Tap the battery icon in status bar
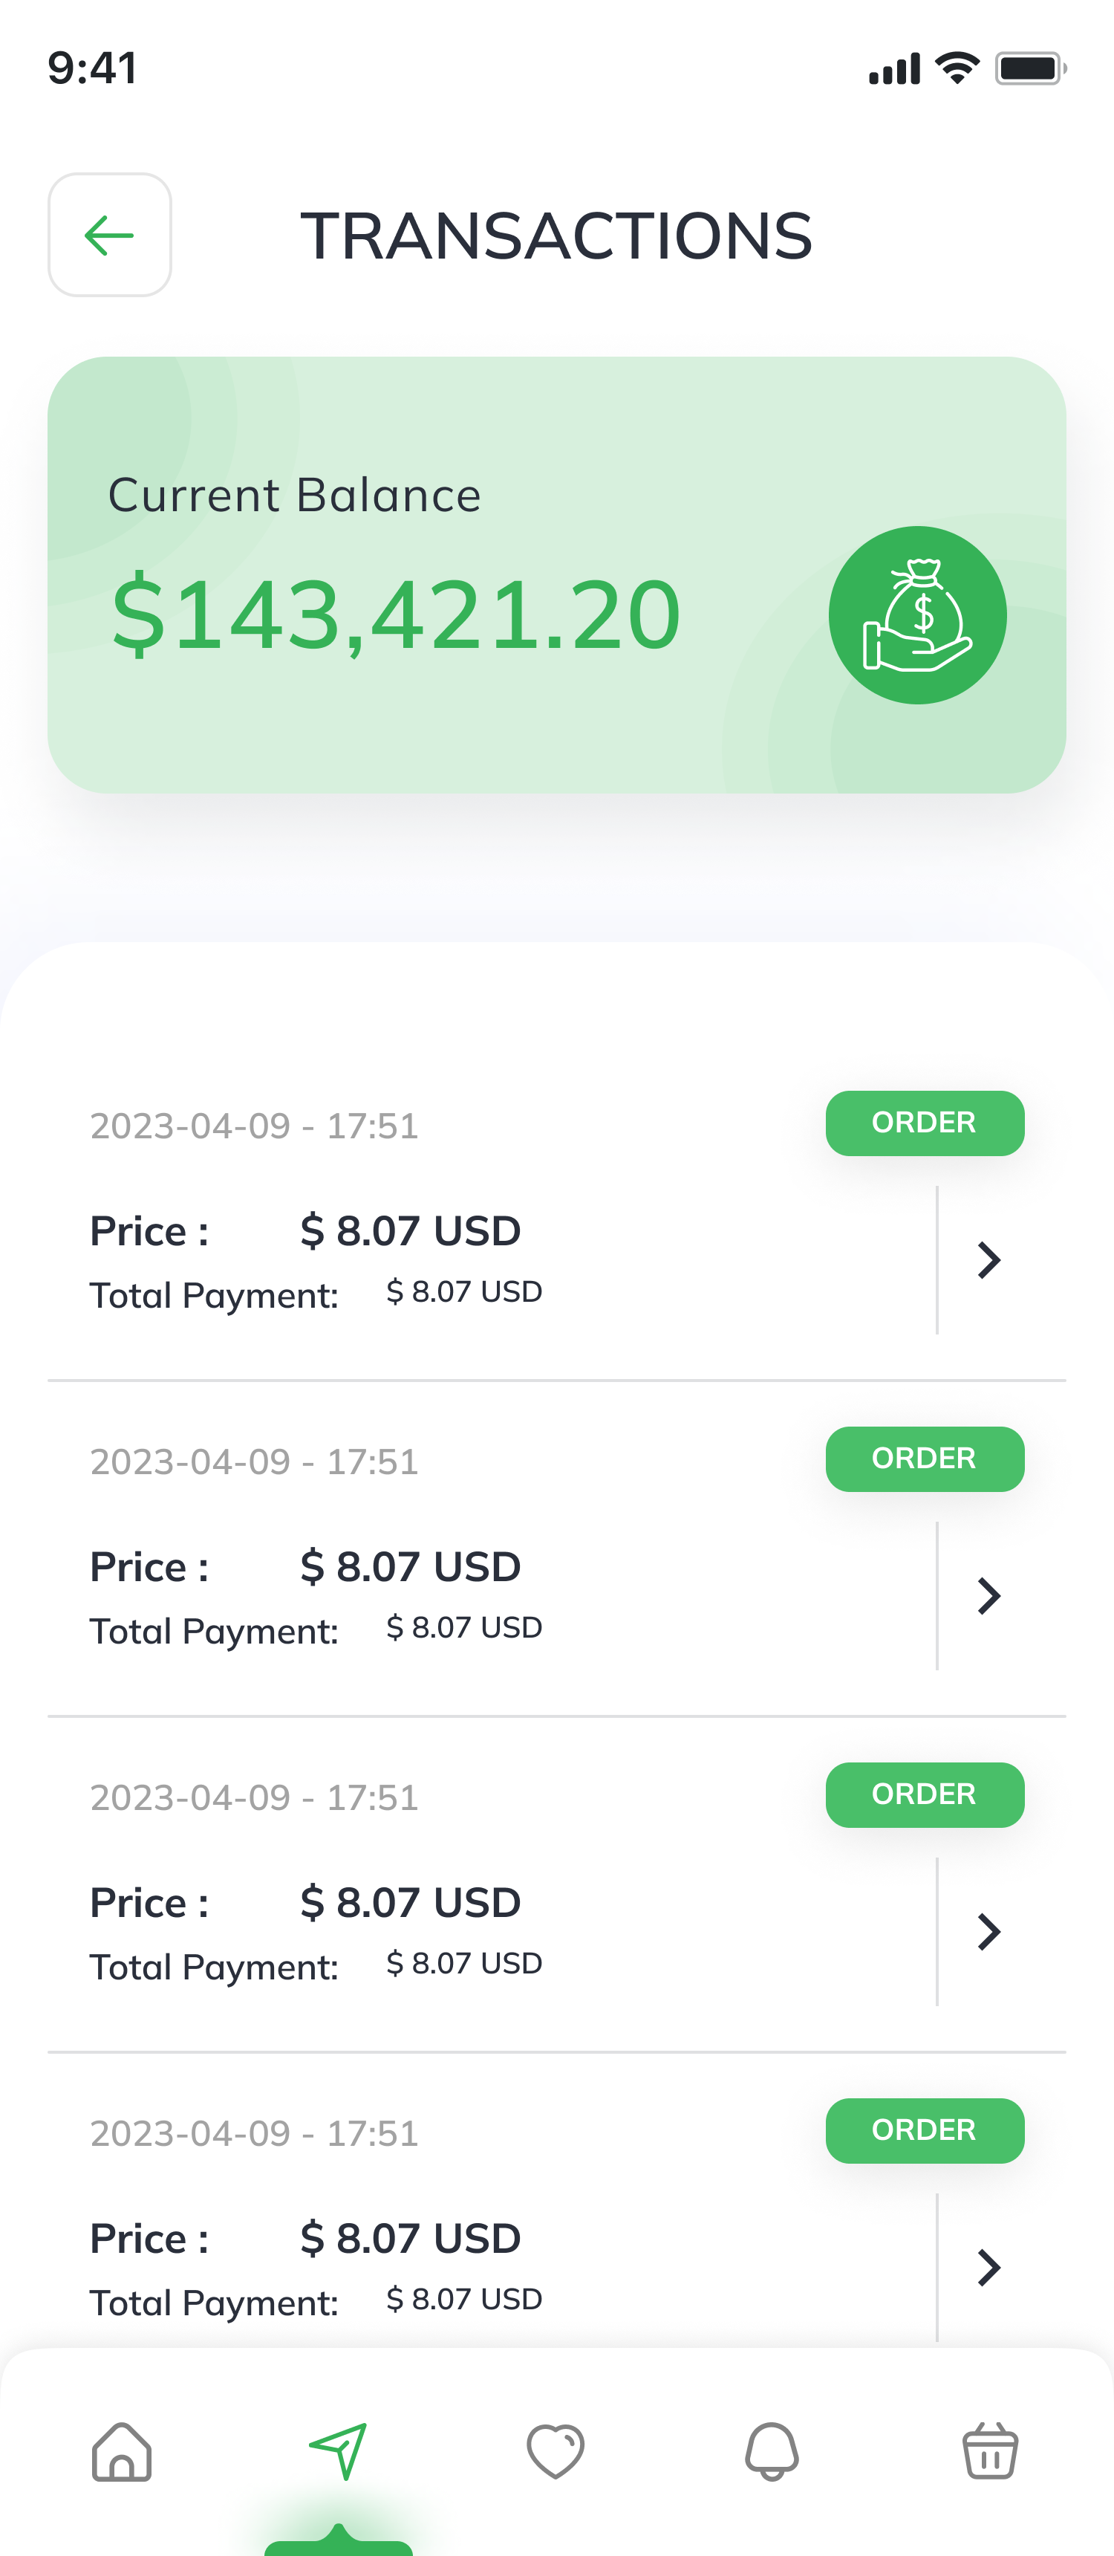 click(x=1029, y=68)
